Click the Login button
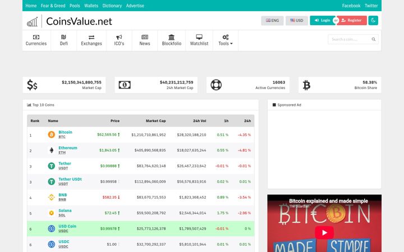The image size is (404, 252). [322, 20]
